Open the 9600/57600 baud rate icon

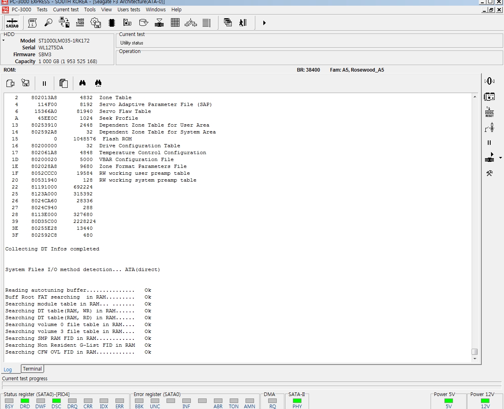80,23
